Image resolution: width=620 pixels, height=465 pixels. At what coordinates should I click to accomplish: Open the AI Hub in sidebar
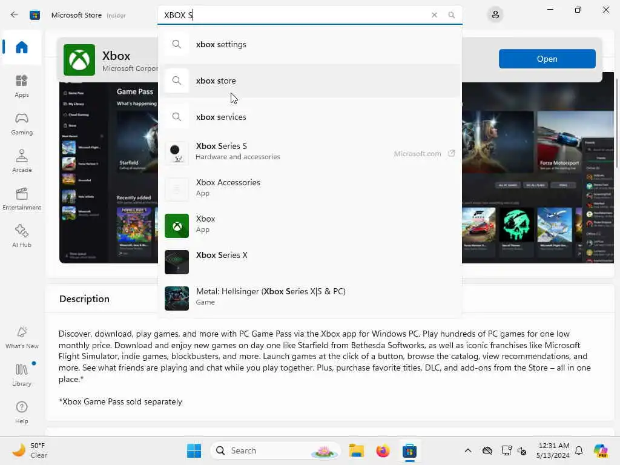click(x=22, y=237)
